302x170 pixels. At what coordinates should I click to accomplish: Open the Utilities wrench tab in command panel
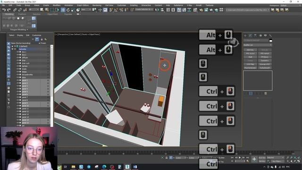tap(270, 35)
